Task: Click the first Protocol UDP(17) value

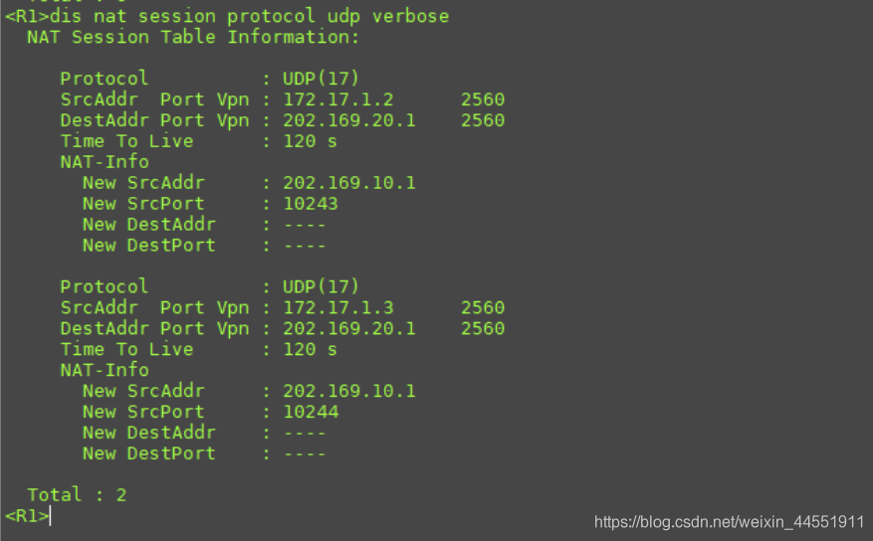Action: click(x=321, y=79)
